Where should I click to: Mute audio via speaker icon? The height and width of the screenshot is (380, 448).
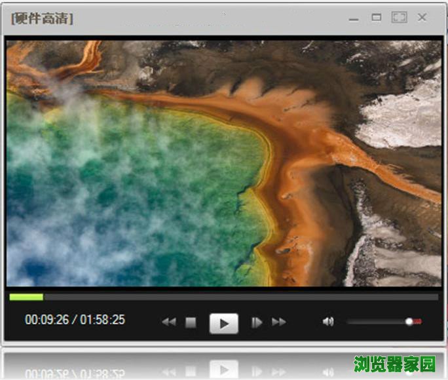click(x=328, y=322)
